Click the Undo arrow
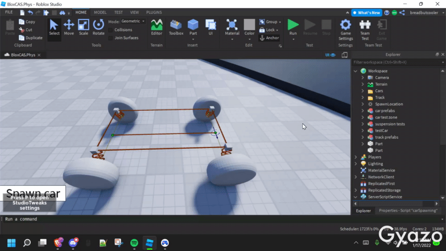This screenshot has width=446, height=251. [x=30, y=13]
